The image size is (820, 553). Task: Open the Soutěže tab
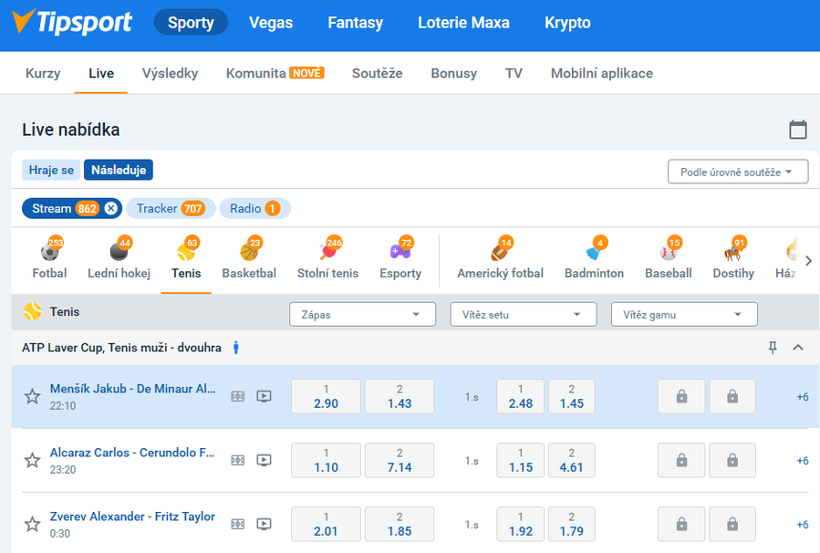click(x=377, y=73)
